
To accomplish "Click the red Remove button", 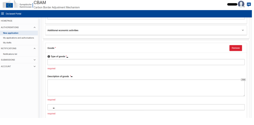I will pyautogui.click(x=236, y=48).
